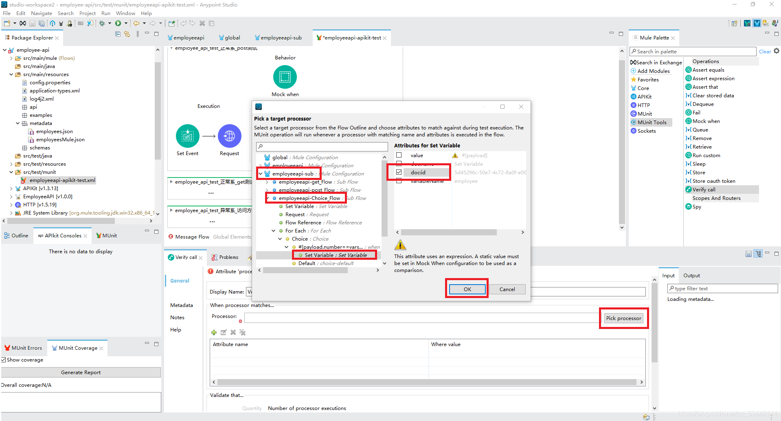Screen dimensions: 781x421
Task: Collapse the employeeapi-sub tree node in dialog
Action: tap(260, 174)
